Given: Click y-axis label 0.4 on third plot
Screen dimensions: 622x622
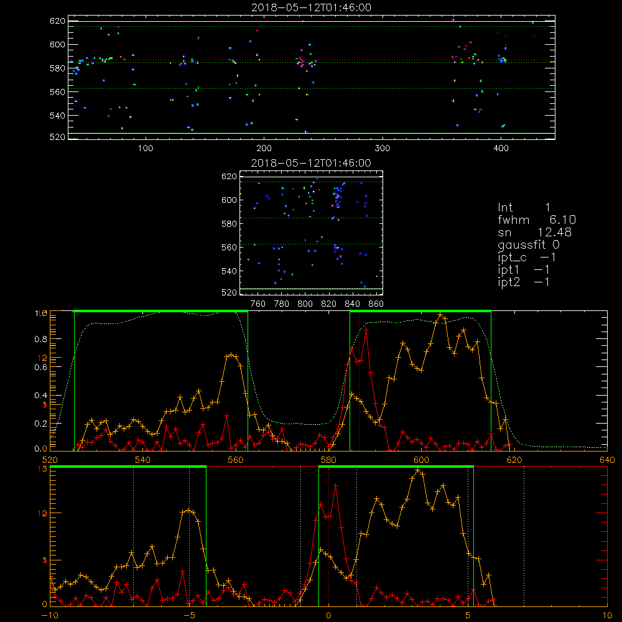Looking at the screenshot, I should pos(41,396).
